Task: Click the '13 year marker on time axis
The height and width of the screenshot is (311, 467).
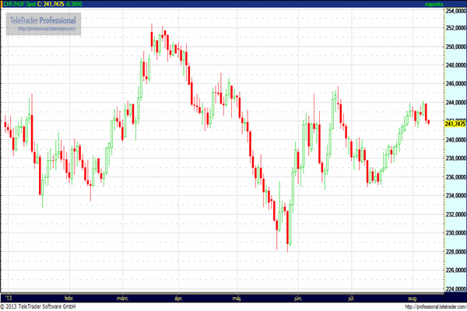Action: point(8,297)
